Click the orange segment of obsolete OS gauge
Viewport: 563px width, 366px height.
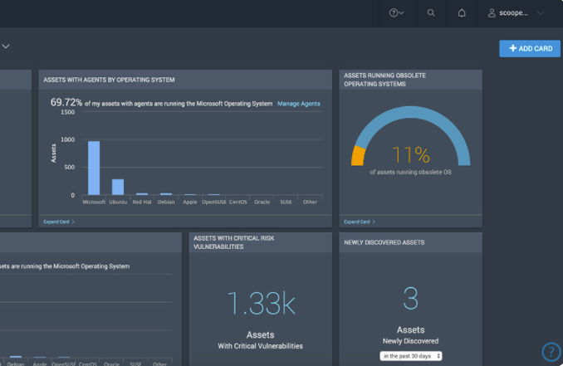358,156
